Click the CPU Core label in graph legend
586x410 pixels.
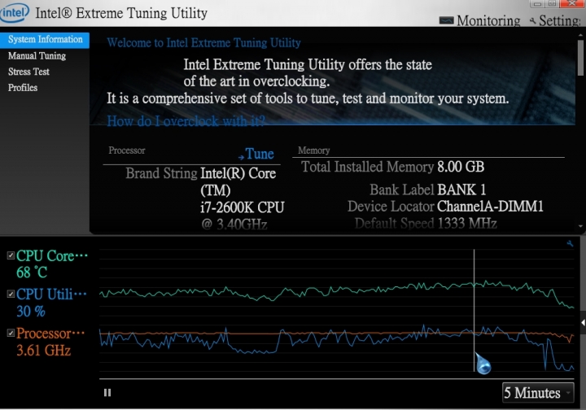[x=52, y=255]
